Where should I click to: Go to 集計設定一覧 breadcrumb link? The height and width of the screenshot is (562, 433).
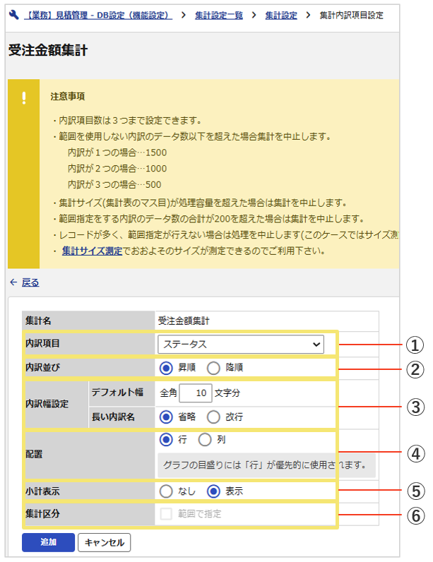219,16
